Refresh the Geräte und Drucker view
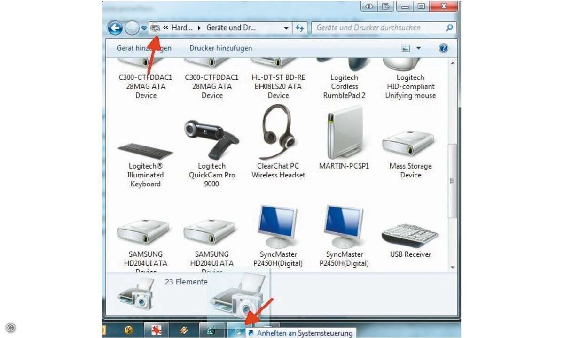Screen dimensions: 564x338 (300, 28)
